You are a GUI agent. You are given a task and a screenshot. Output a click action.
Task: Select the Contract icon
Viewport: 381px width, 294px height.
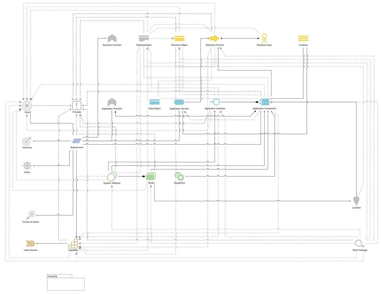303,38
